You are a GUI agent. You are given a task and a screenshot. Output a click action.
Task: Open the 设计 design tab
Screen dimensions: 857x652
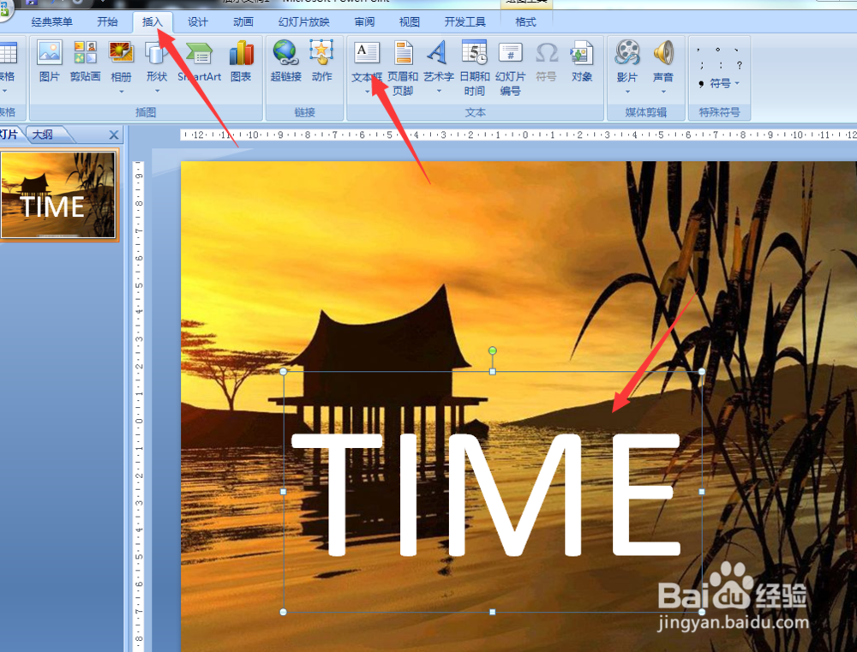[198, 22]
